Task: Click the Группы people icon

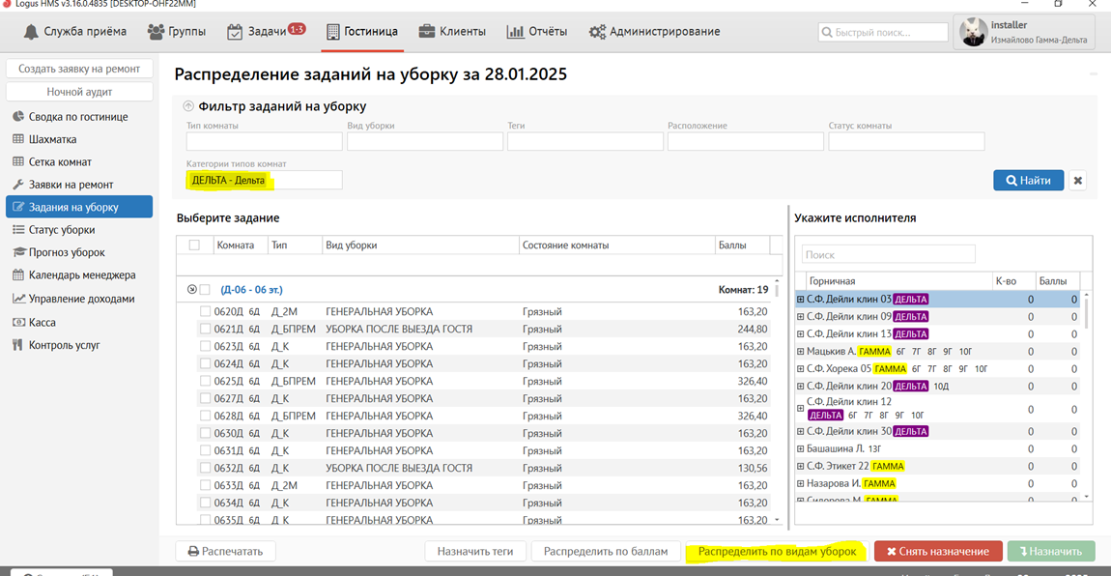Action: (x=156, y=32)
